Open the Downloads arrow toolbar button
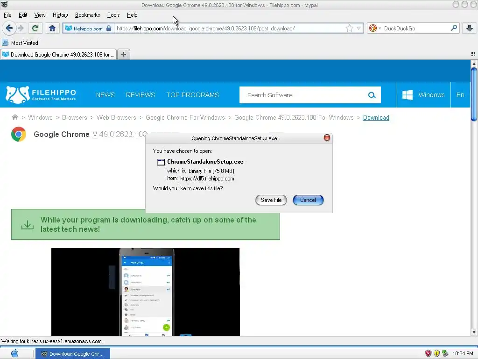The width and height of the screenshot is (478, 359). [x=470, y=28]
